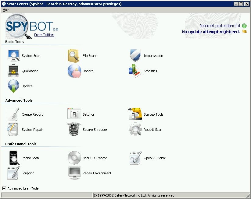251x199 pixels.
Task: Click the Rootkit Scan label
Action: point(153,130)
